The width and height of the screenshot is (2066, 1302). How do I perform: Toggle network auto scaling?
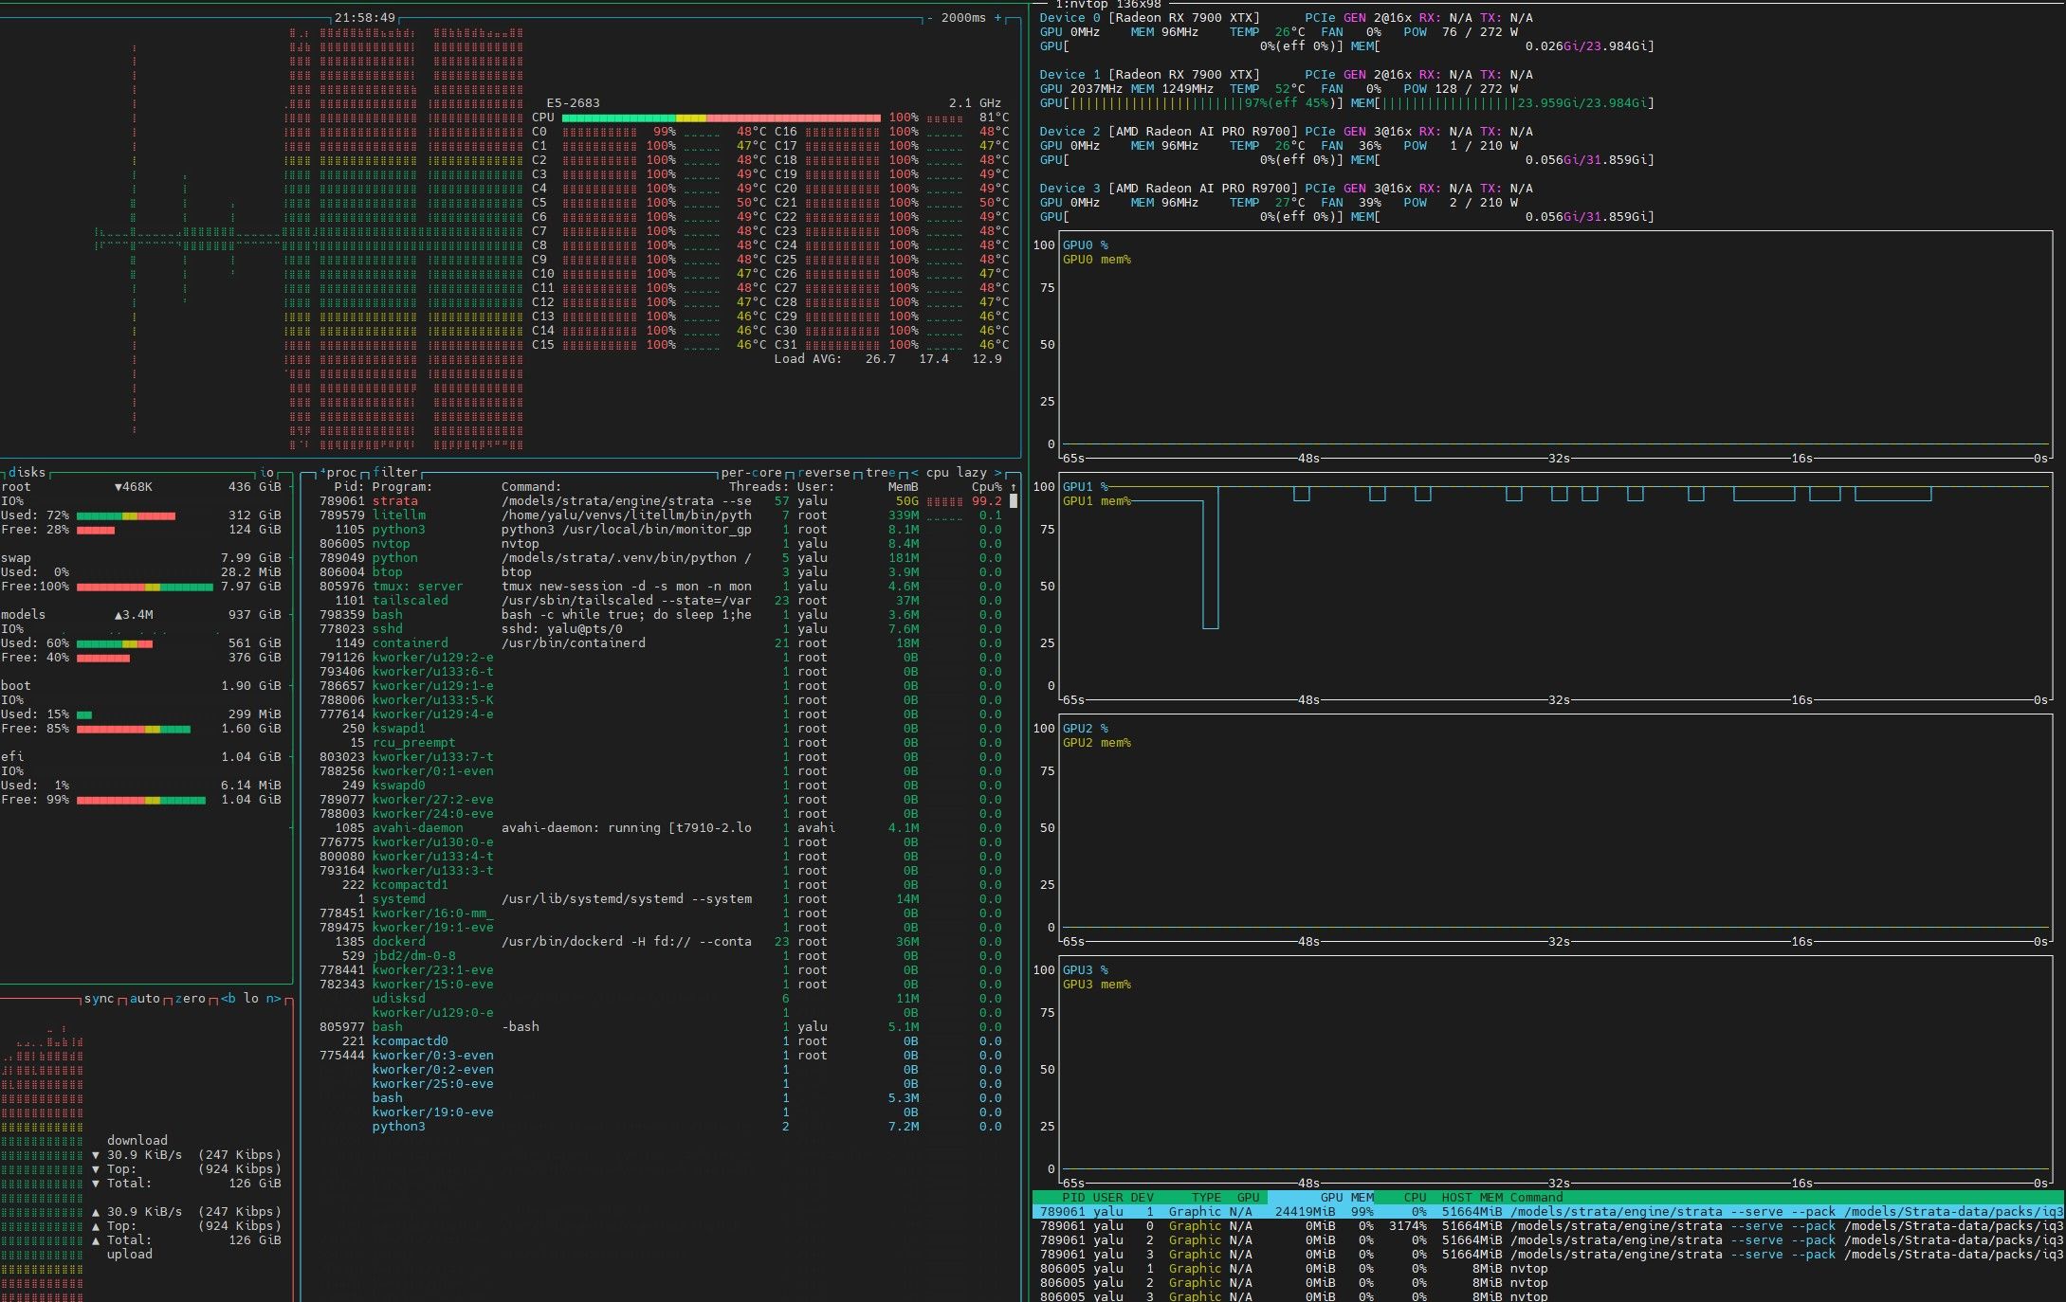[145, 999]
